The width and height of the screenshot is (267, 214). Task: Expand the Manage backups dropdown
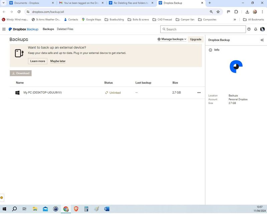172,39
